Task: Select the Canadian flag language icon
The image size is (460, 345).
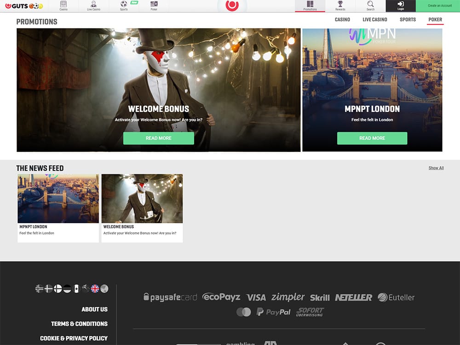Action: click(76, 289)
